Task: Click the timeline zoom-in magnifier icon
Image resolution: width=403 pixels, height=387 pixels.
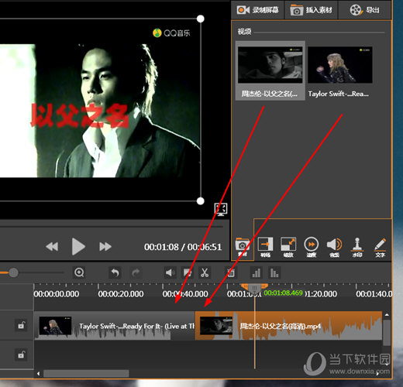Action: [79, 272]
